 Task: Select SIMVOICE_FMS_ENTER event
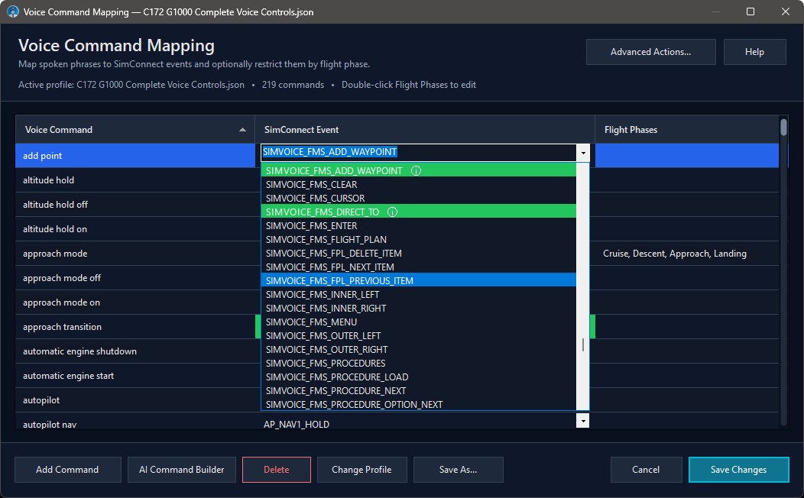pos(418,226)
